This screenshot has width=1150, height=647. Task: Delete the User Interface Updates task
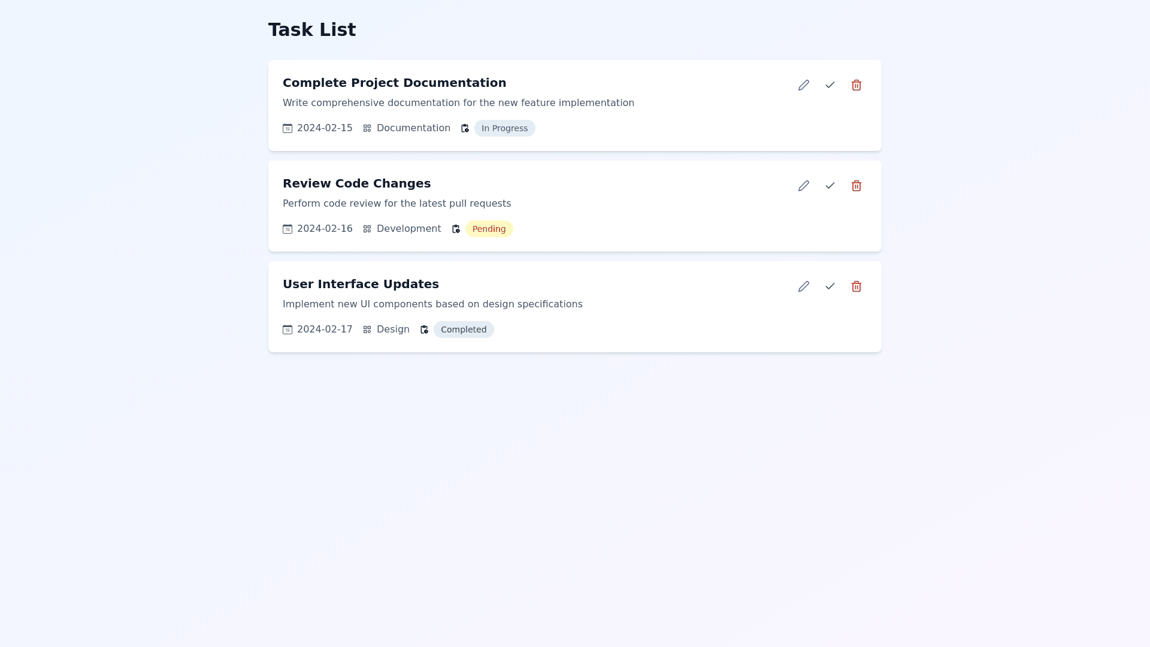point(857,286)
